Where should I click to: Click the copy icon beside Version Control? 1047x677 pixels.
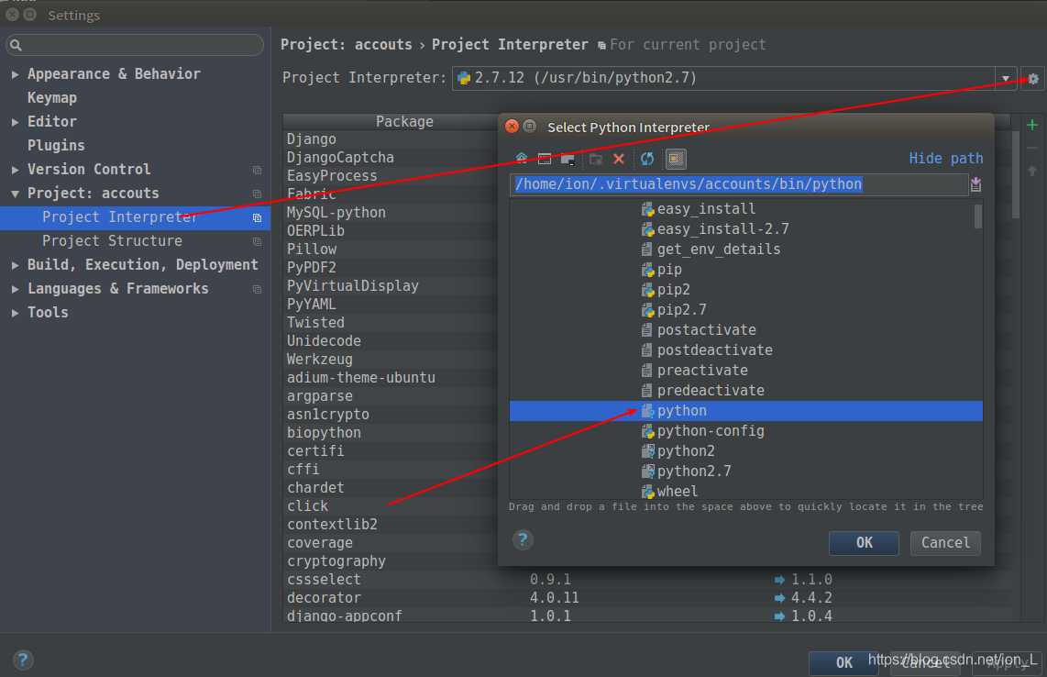257,170
